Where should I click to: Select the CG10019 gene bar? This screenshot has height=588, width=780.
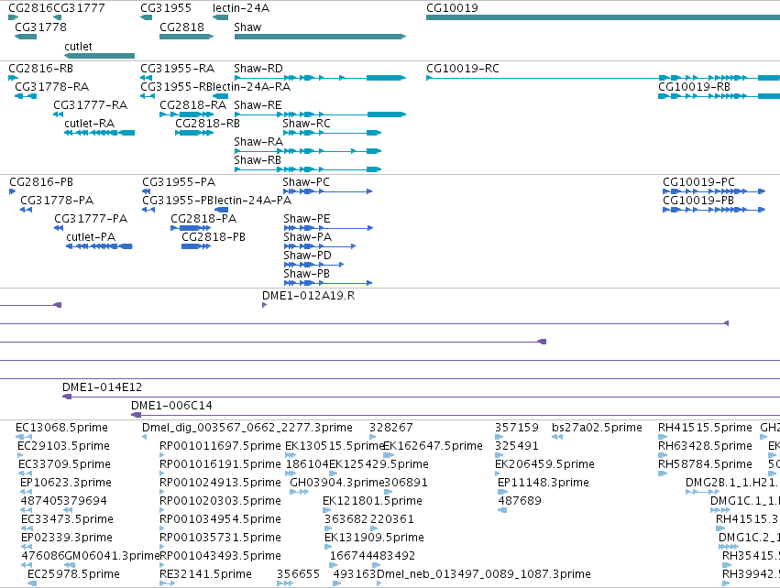[x=603, y=17]
